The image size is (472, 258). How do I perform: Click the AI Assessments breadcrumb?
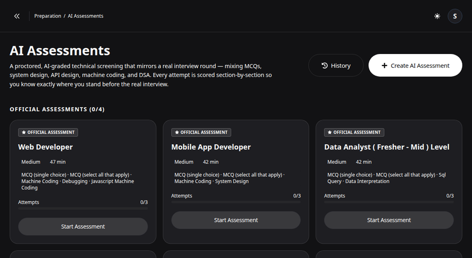[86, 16]
